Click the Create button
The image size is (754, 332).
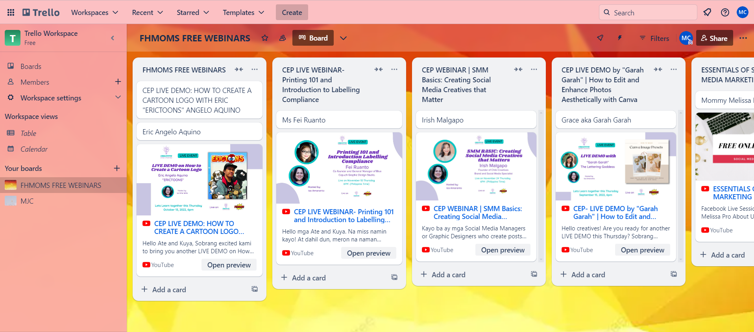click(x=292, y=13)
